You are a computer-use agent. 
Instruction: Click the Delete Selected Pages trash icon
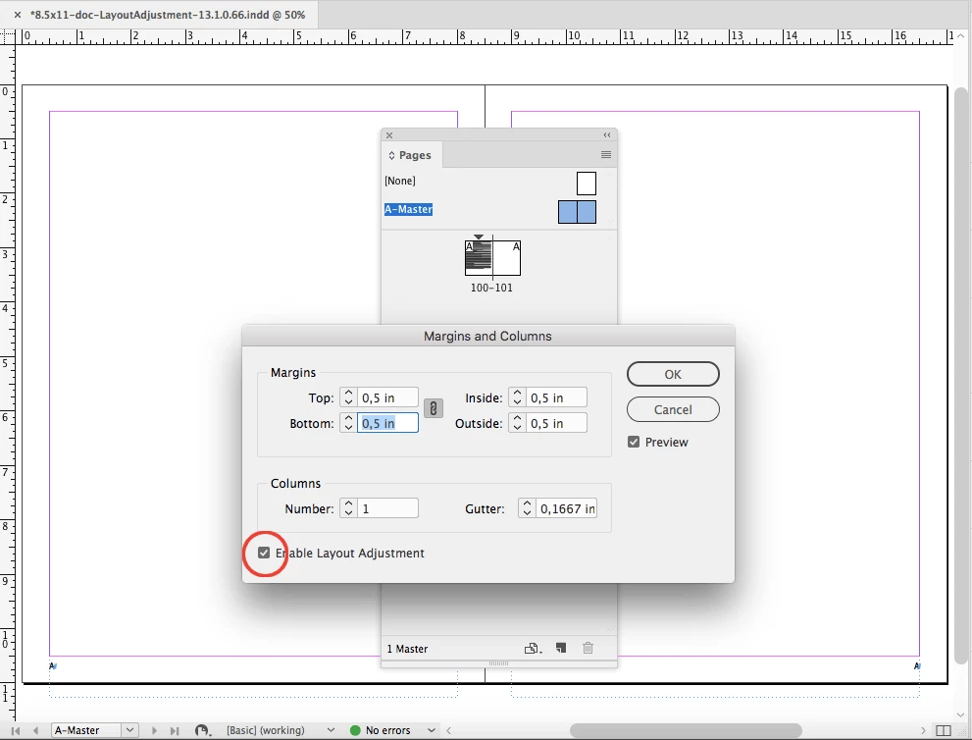point(588,648)
